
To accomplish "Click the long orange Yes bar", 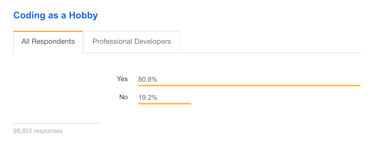I will (x=249, y=85).
